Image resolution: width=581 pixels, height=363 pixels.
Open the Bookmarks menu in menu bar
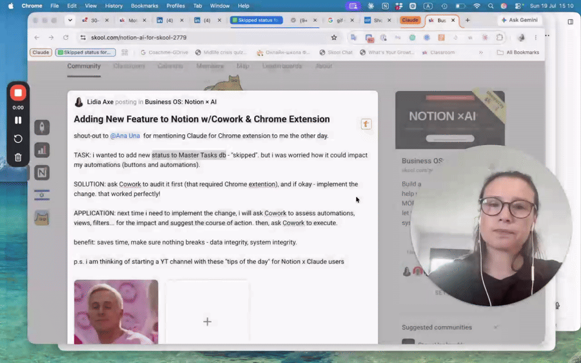(145, 6)
